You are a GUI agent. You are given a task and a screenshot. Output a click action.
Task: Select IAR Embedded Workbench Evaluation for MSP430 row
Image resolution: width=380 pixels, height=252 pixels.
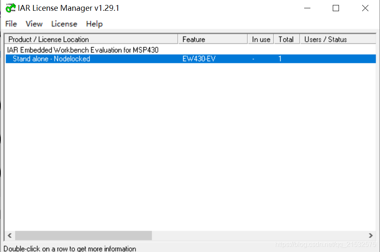tap(191, 50)
